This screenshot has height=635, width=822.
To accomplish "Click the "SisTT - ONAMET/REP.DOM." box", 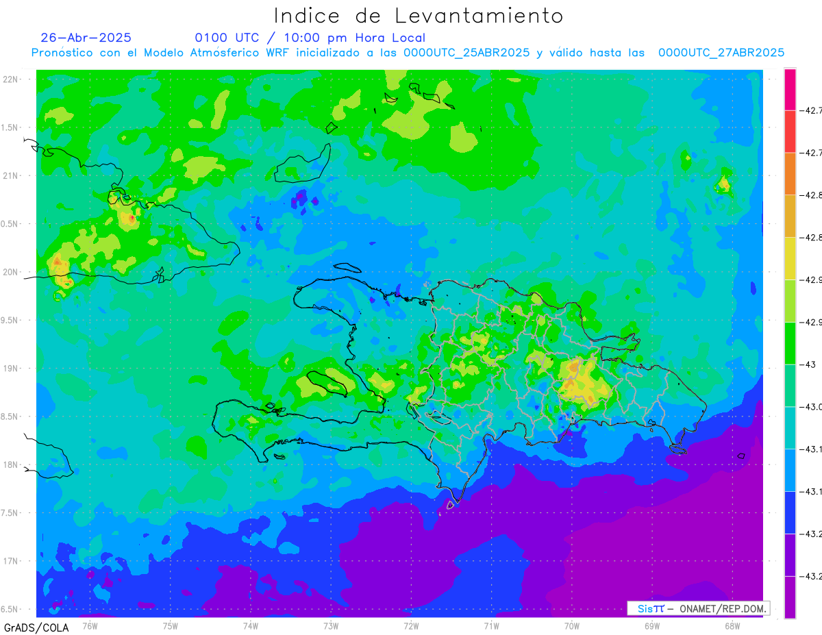I will 699,608.
